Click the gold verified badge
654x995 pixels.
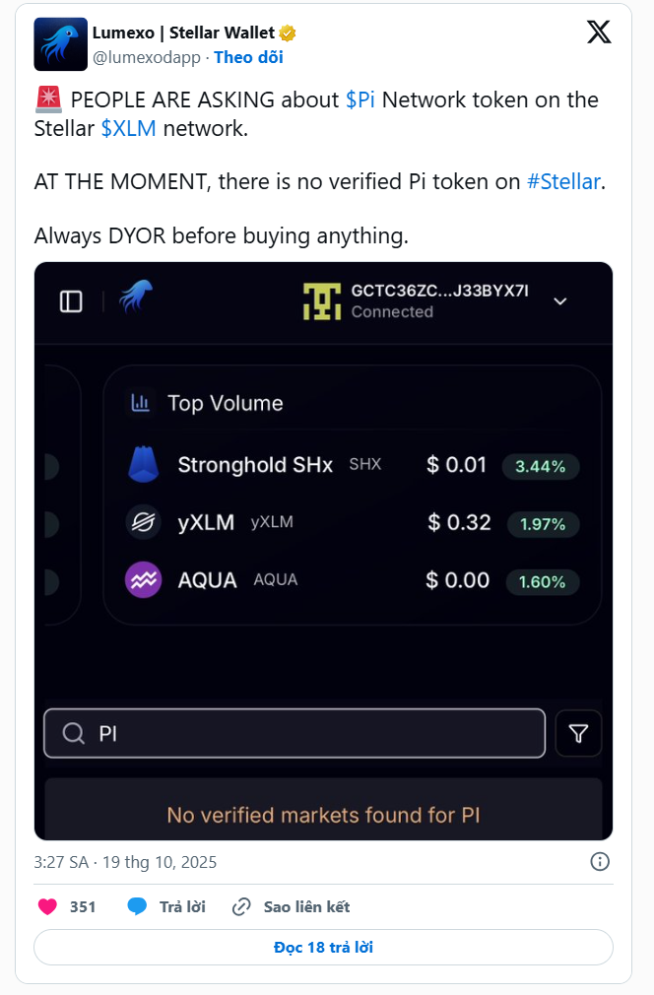(x=288, y=33)
